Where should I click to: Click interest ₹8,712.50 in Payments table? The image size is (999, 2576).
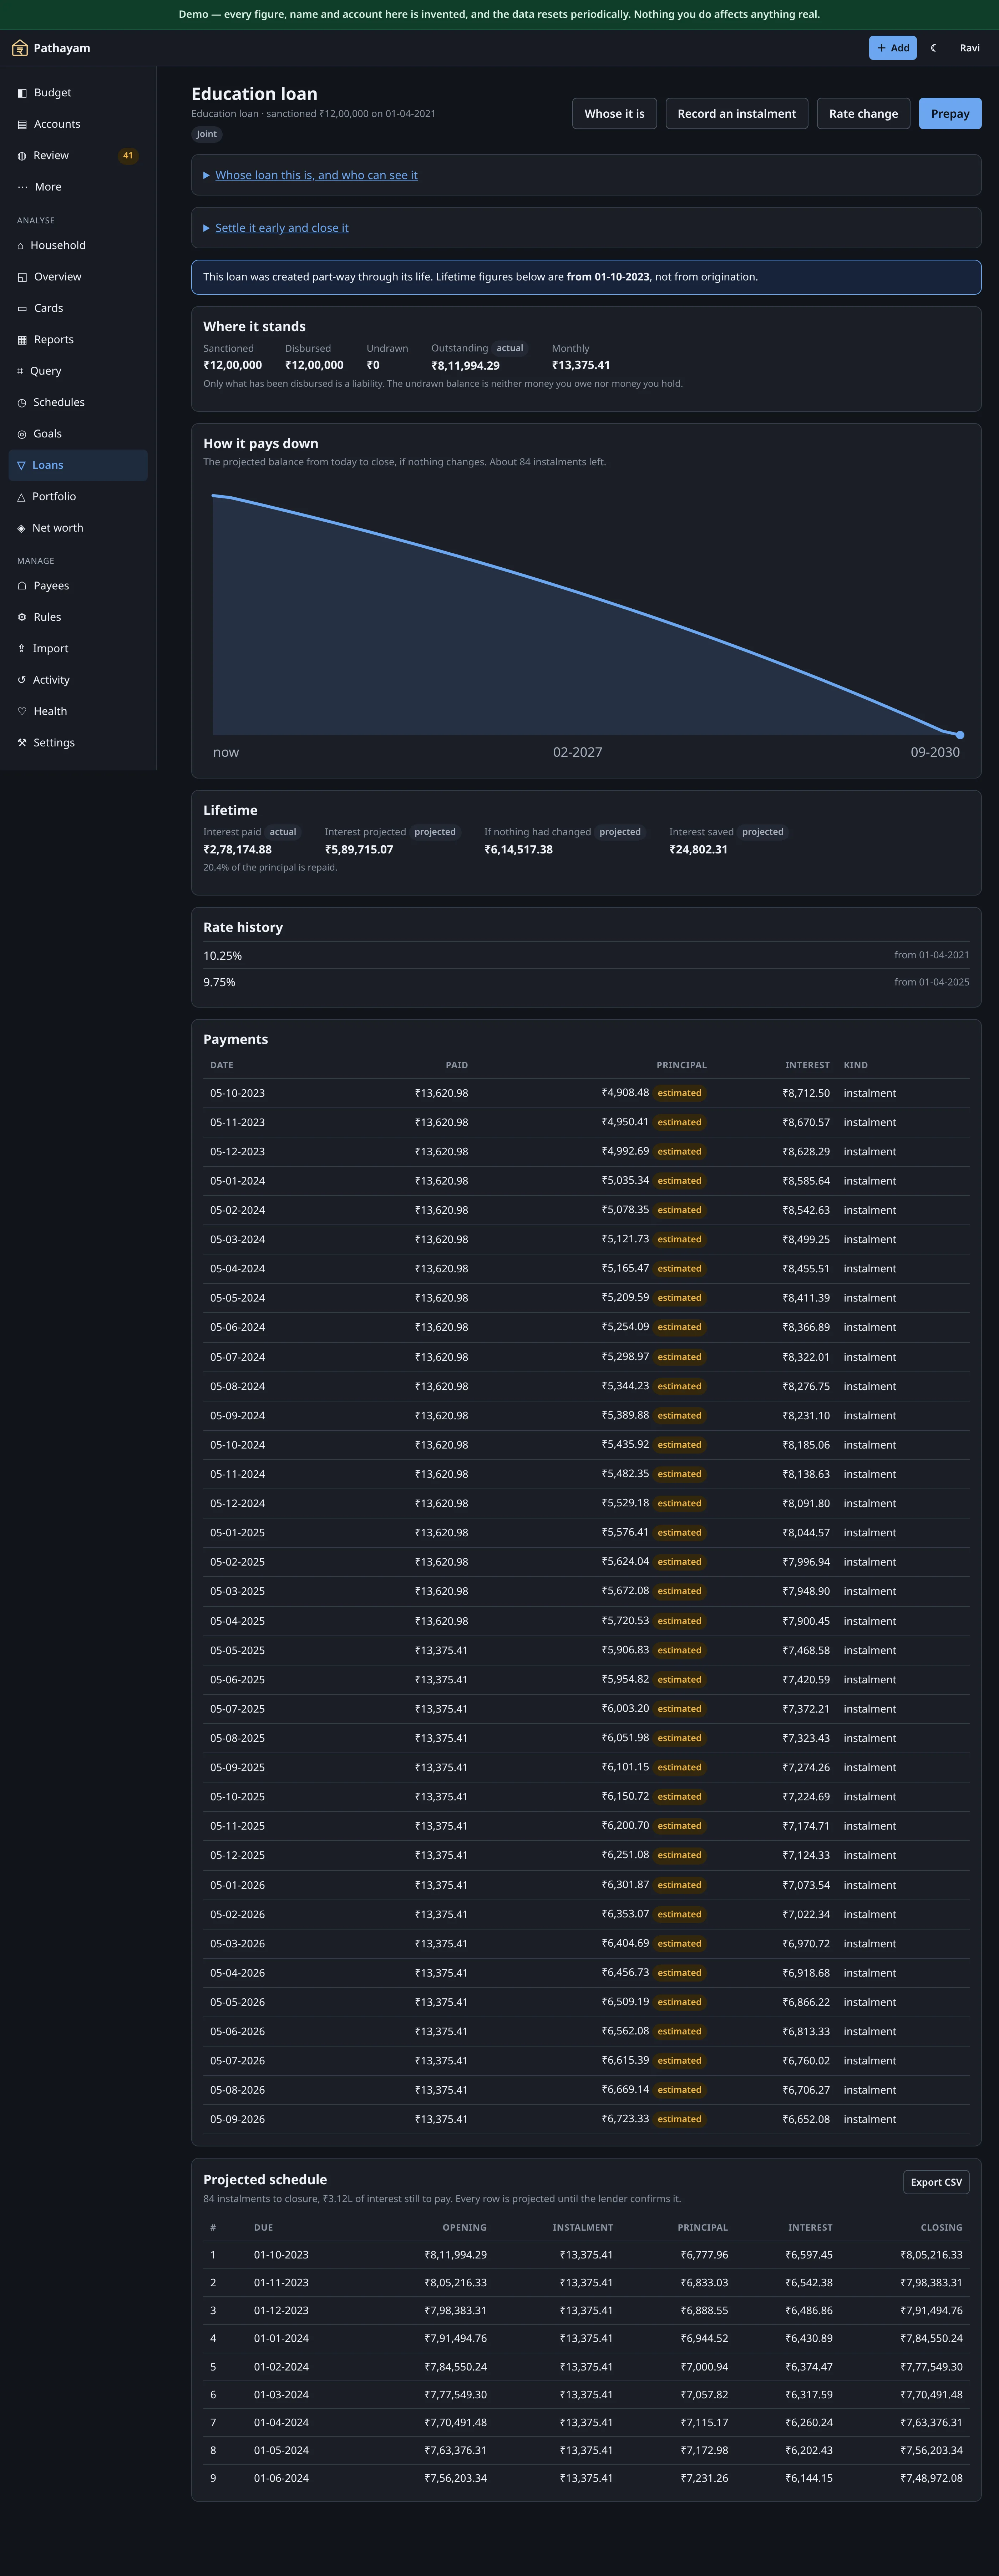click(806, 1093)
